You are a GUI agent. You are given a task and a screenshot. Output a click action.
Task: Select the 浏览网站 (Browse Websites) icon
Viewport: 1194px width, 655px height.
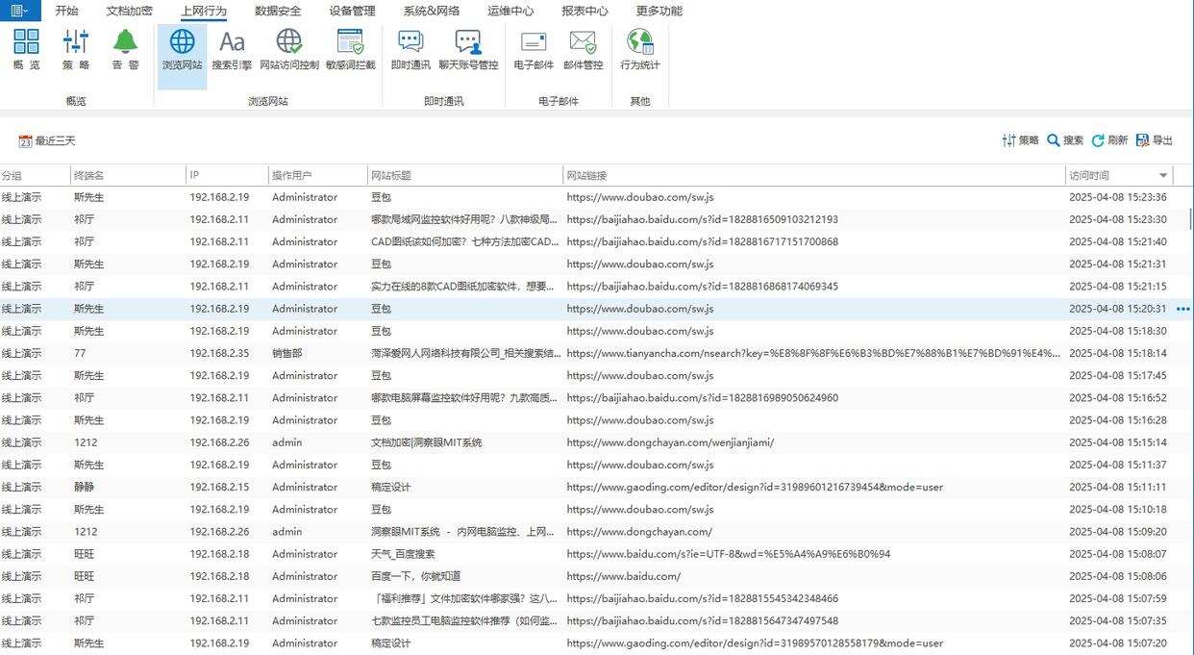(x=181, y=53)
